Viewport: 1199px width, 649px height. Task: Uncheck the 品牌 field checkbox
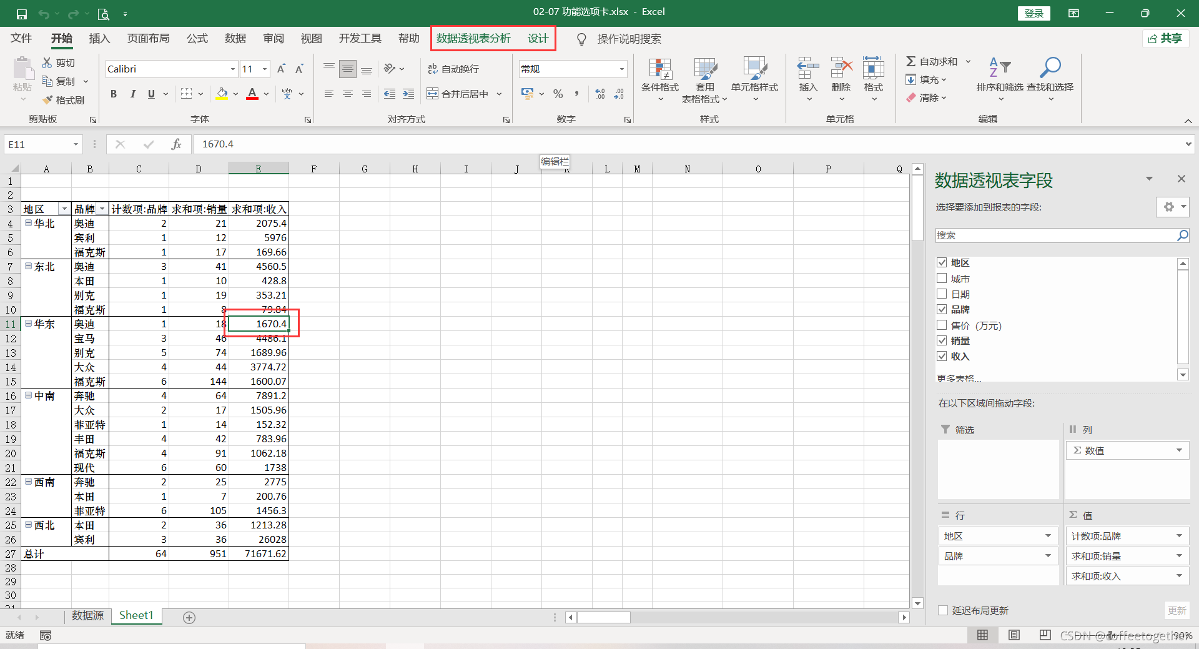click(x=942, y=309)
